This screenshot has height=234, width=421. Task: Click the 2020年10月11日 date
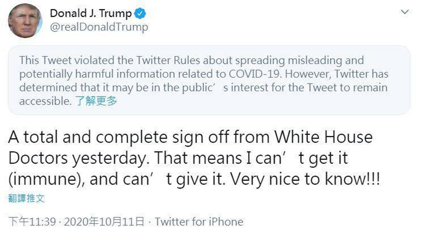point(104,222)
